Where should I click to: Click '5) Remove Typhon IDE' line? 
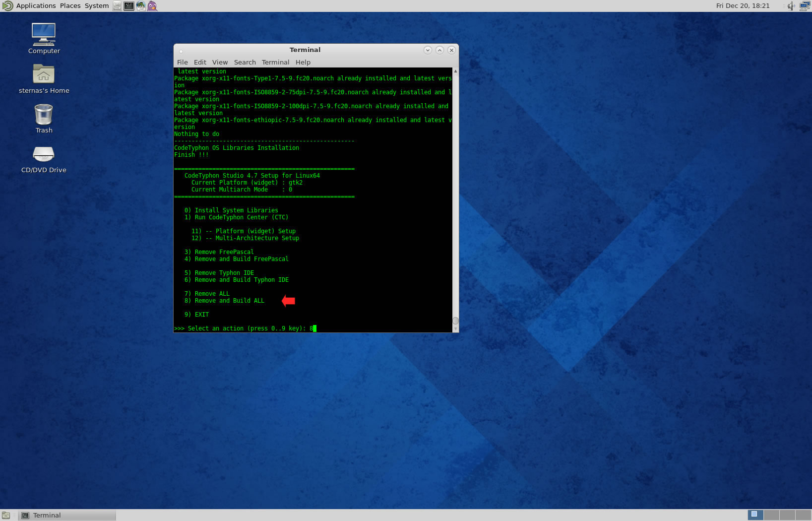click(x=219, y=273)
